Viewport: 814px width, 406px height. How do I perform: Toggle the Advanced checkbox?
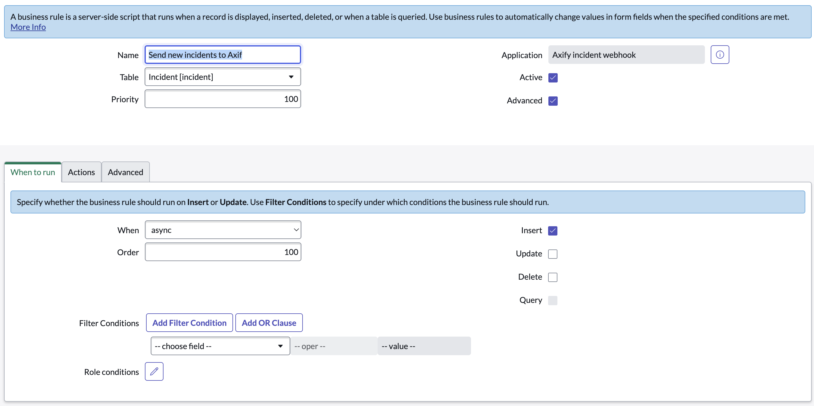tap(553, 101)
